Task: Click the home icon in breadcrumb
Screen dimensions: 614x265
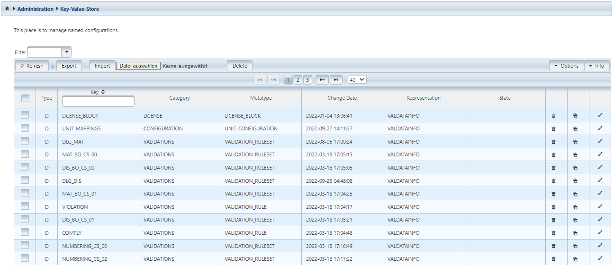Action: coord(7,9)
